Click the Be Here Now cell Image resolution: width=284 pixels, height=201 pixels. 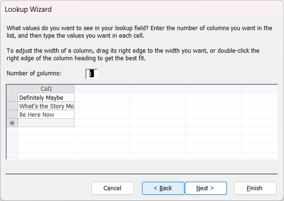click(46, 114)
